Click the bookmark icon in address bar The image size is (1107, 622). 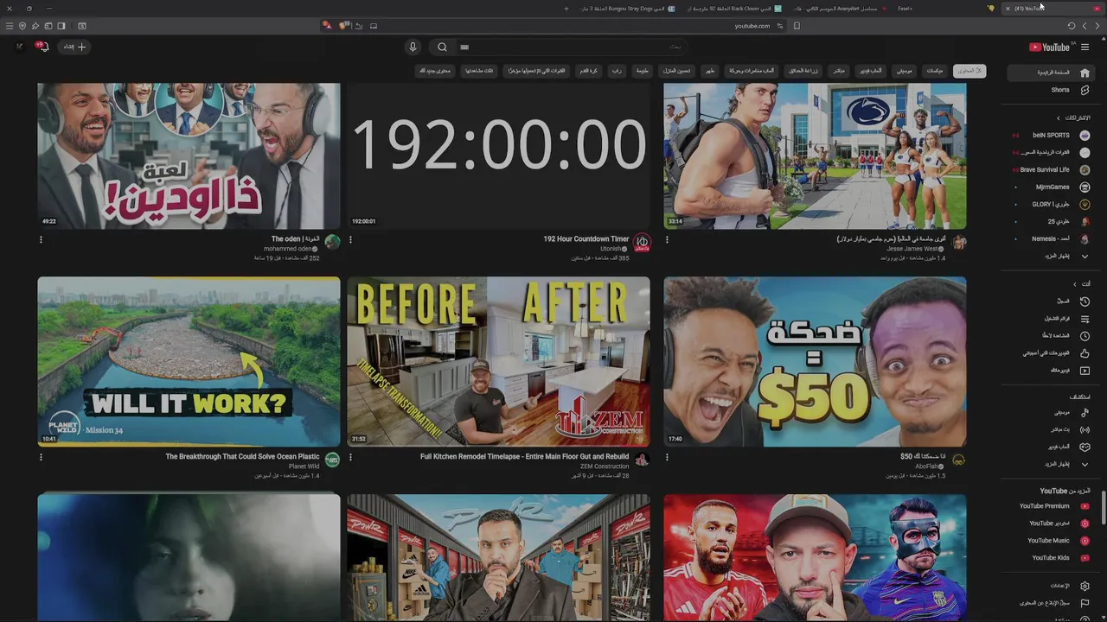[x=797, y=26]
